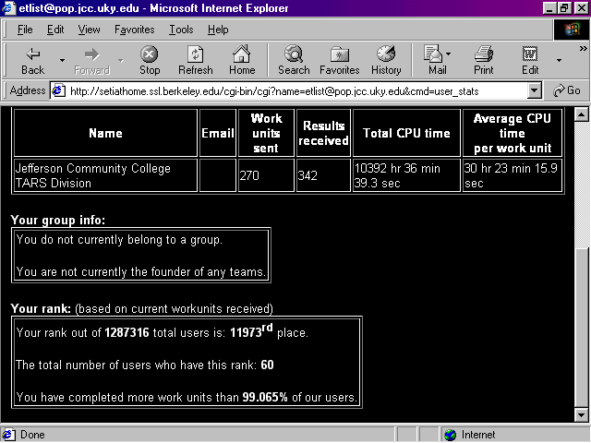Go to the Home page
This screenshot has width=591, height=443.
242,61
